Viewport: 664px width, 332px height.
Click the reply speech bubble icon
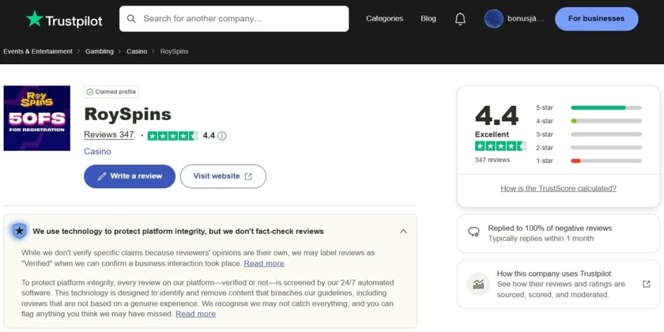(473, 231)
